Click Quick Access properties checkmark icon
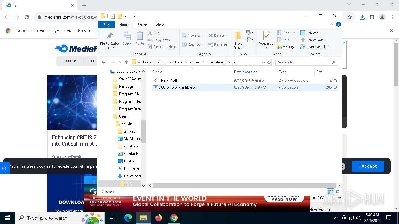399x224 pixels. tap(113, 16)
